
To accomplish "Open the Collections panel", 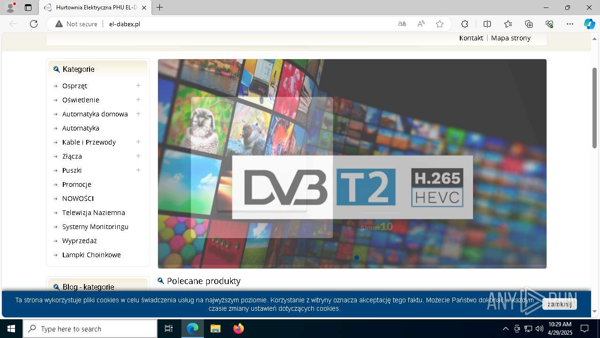I will point(529,24).
